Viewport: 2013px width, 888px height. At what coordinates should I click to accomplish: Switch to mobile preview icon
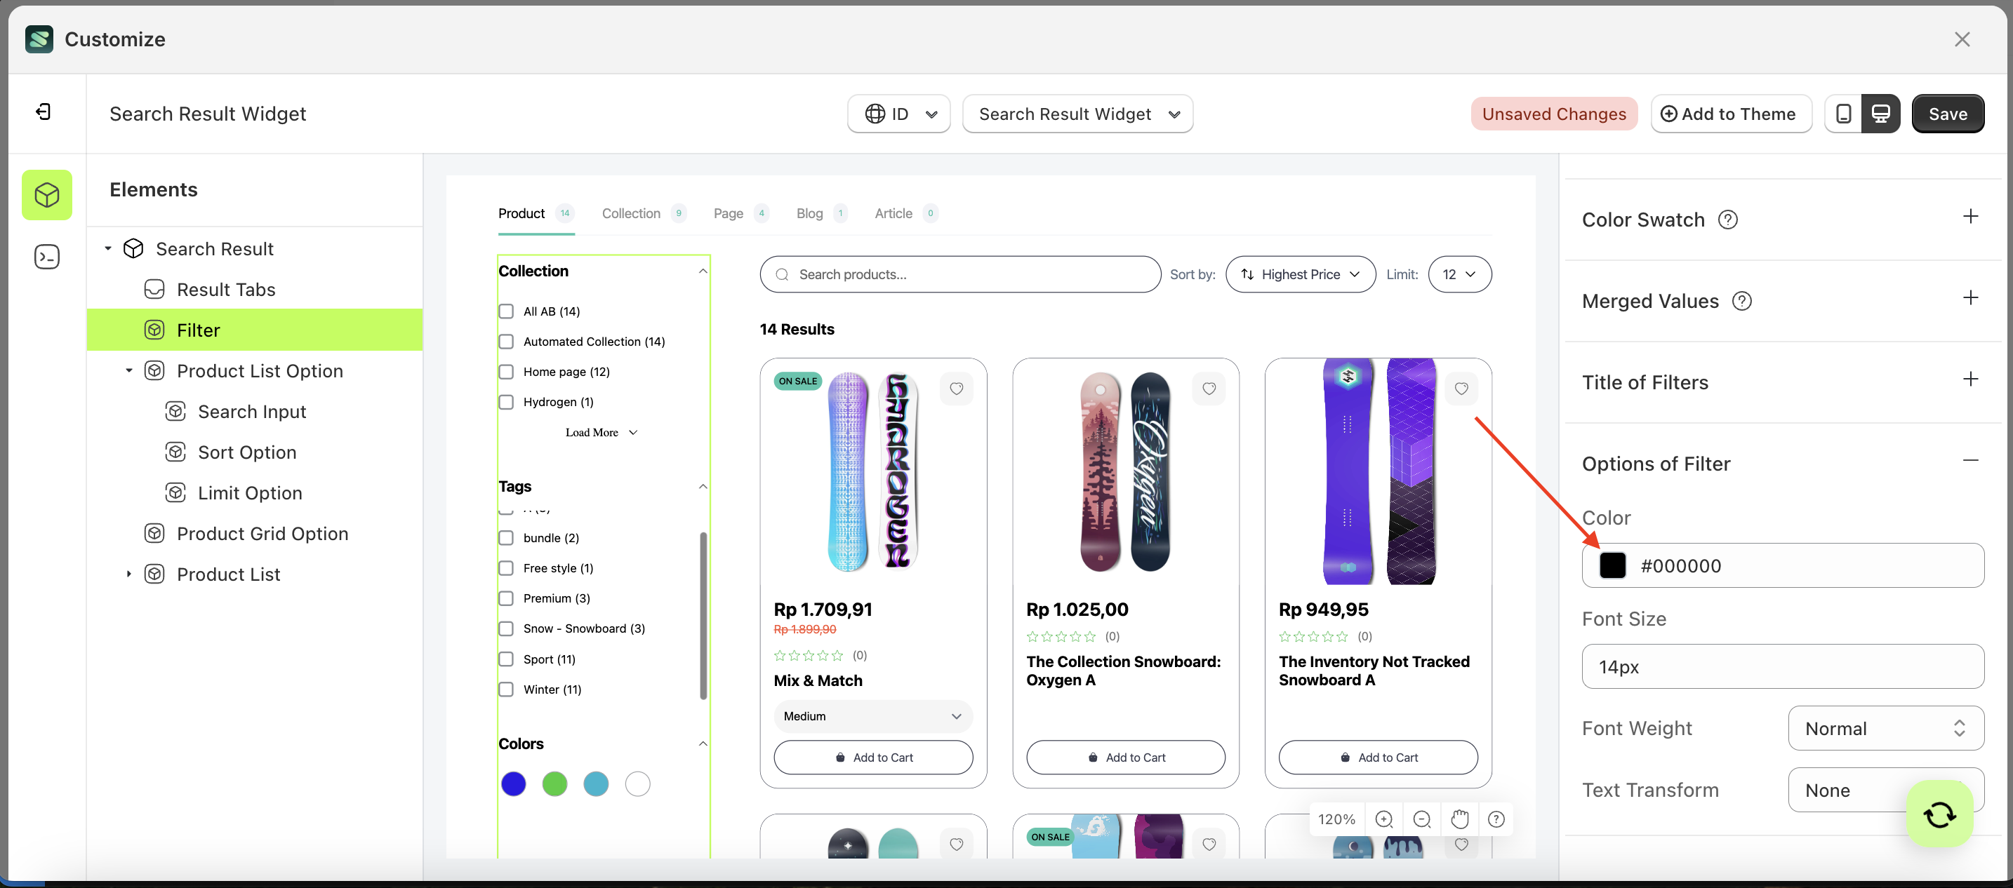coord(1843,113)
